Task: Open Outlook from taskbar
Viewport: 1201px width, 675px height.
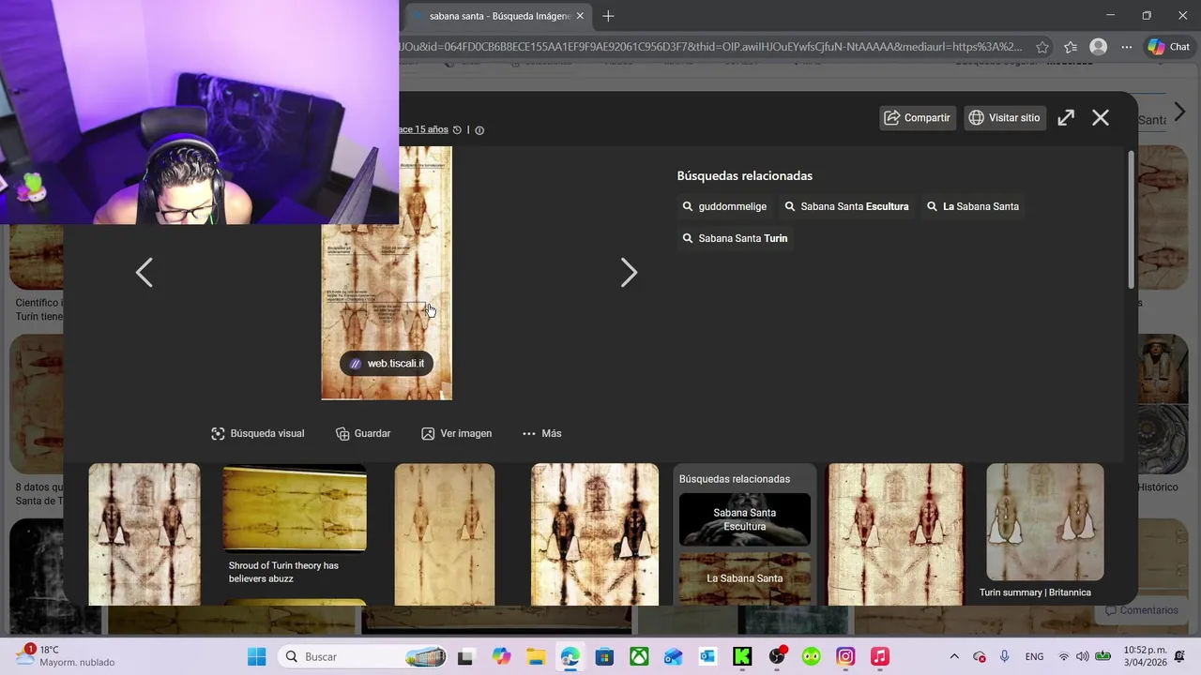Action: pyautogui.click(x=707, y=656)
